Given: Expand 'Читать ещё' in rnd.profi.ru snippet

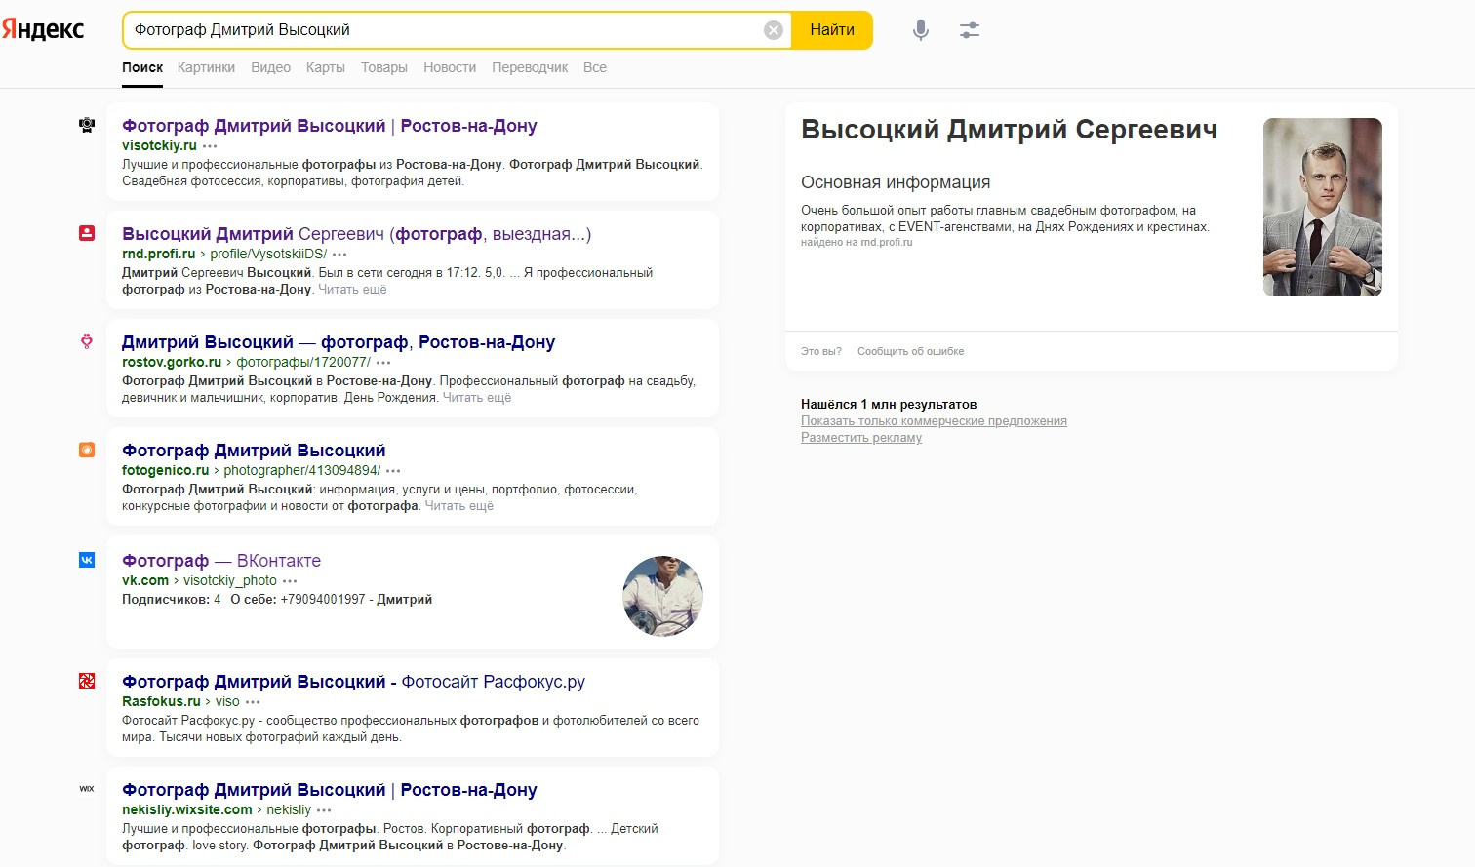Looking at the screenshot, I should 352,290.
